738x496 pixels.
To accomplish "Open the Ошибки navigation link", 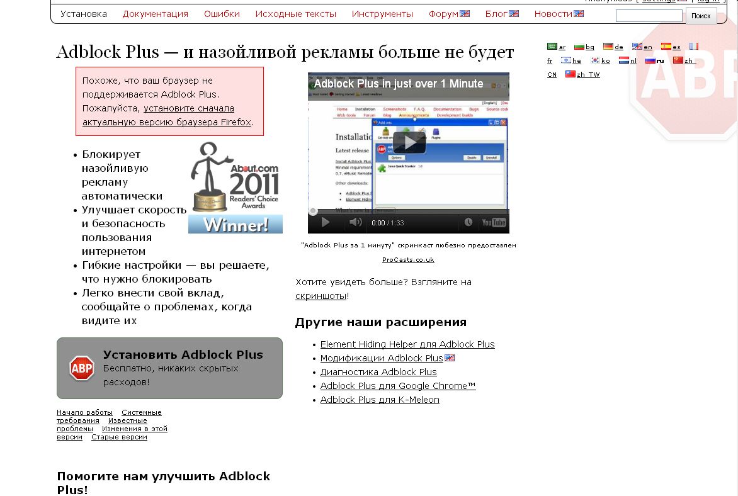I will click(x=222, y=14).
